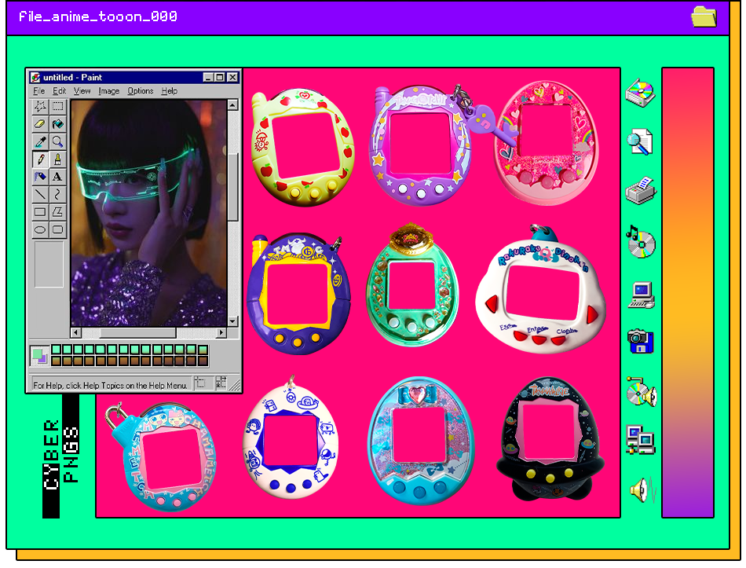746x568 pixels.
Task: Select the teal pet with gold crown
Action: coord(412,284)
